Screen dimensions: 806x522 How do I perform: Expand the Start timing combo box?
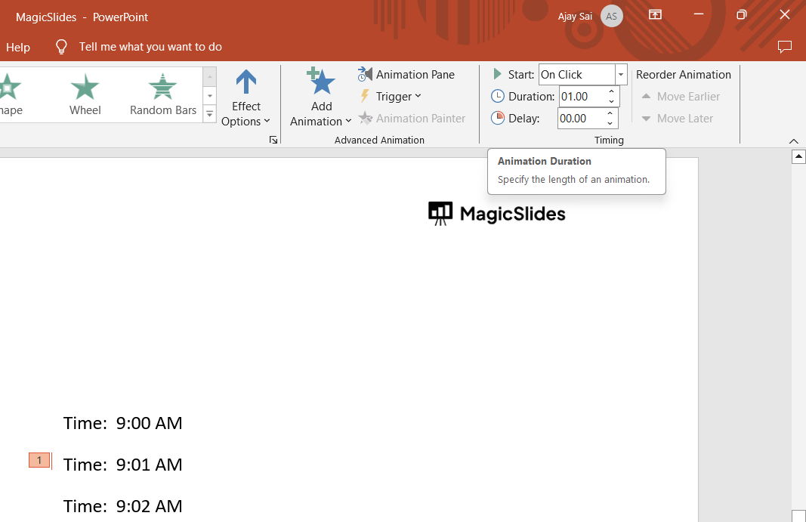coord(621,75)
